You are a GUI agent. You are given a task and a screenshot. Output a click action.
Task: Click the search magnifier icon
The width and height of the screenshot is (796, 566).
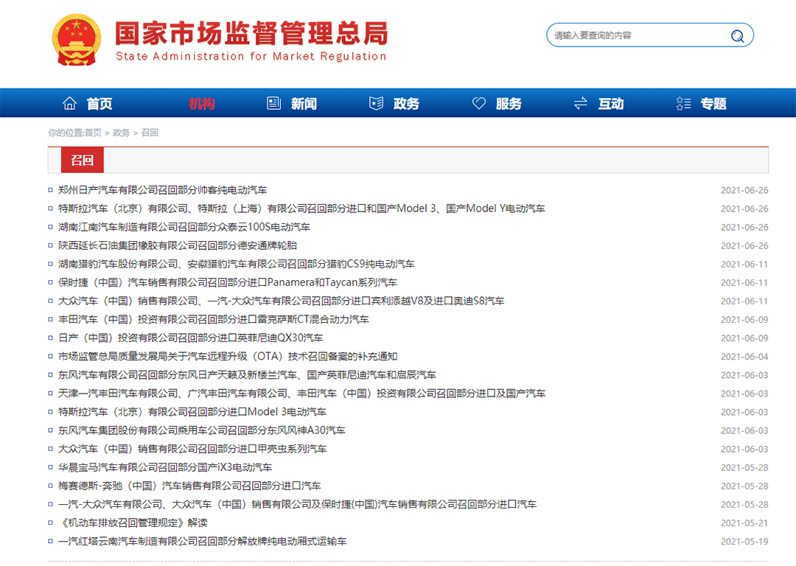737,35
